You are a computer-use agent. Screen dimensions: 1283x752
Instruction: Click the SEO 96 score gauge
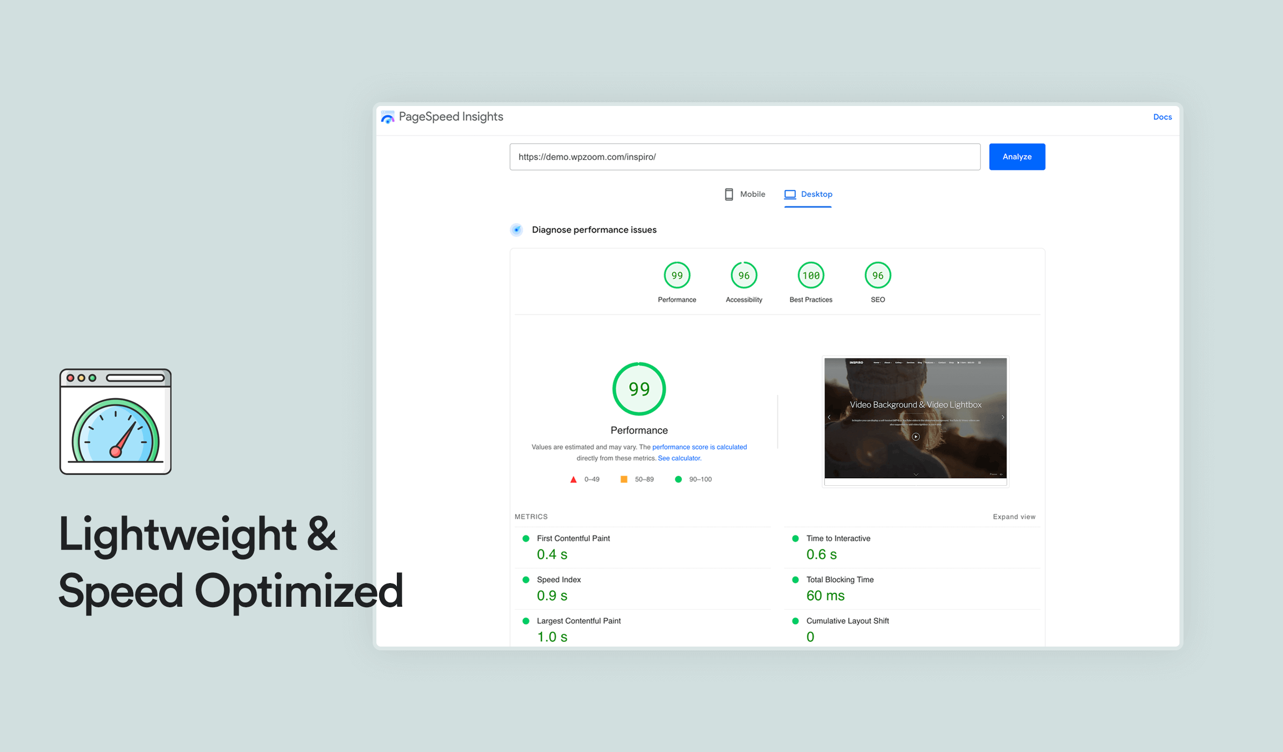(x=878, y=275)
